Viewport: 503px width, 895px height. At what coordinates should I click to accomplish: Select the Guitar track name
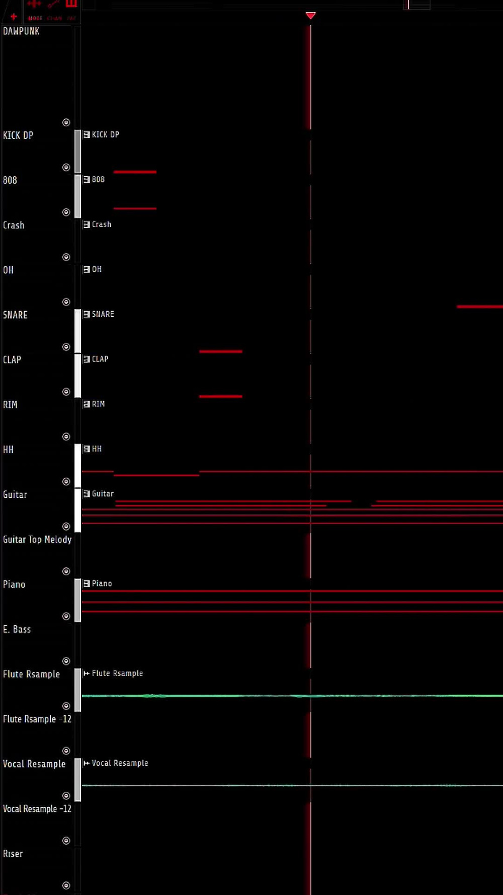point(15,494)
